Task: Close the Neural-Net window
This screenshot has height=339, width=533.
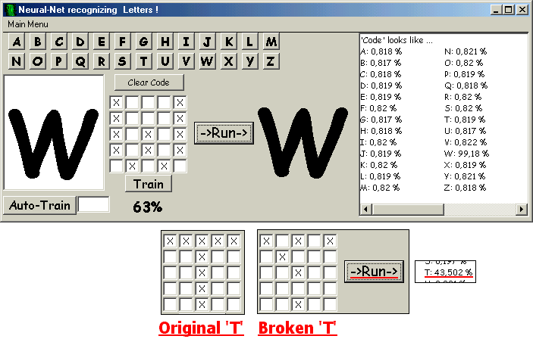Action: point(522,10)
